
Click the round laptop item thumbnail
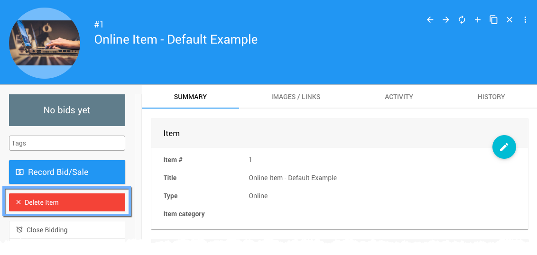coord(45,43)
